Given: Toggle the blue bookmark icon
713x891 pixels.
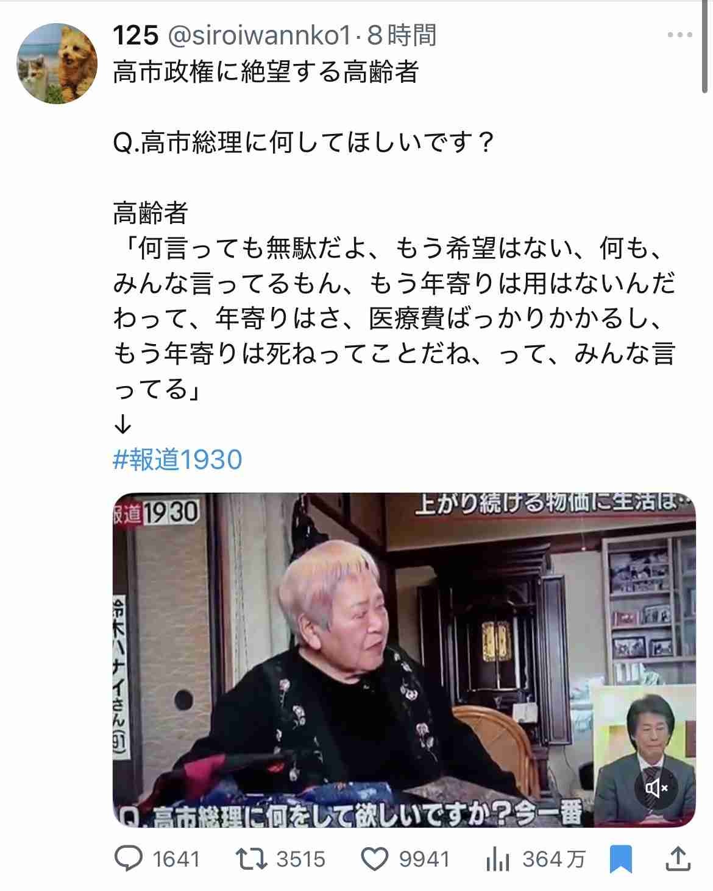Looking at the screenshot, I should click(621, 859).
